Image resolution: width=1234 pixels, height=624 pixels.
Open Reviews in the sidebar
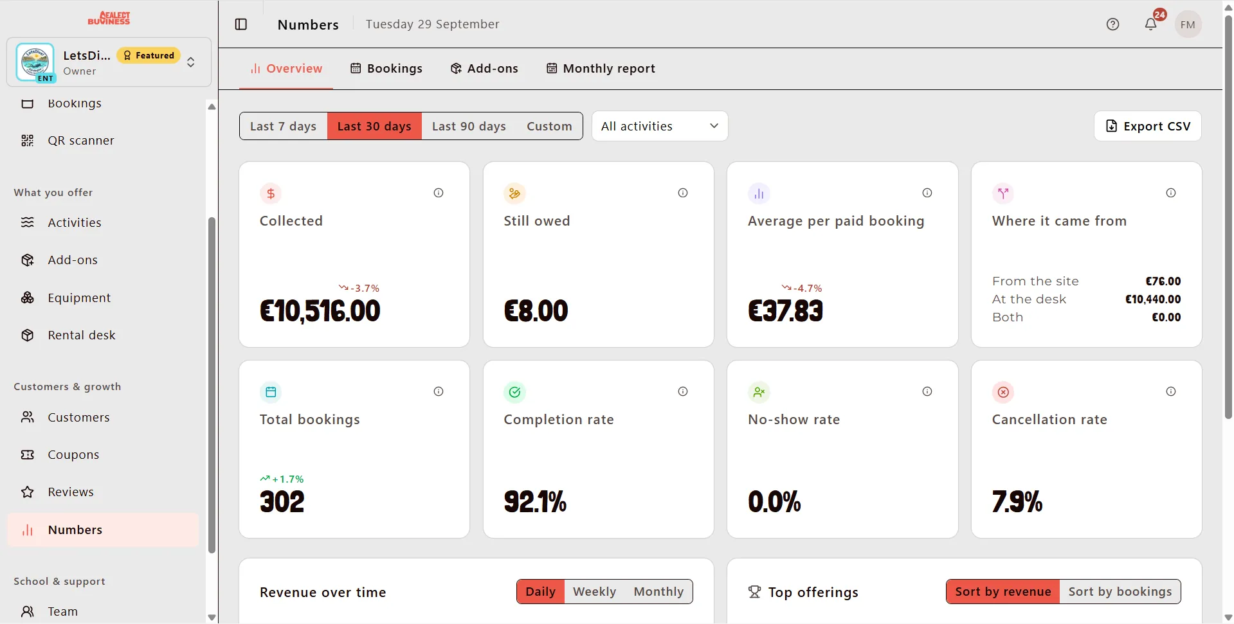103,492
